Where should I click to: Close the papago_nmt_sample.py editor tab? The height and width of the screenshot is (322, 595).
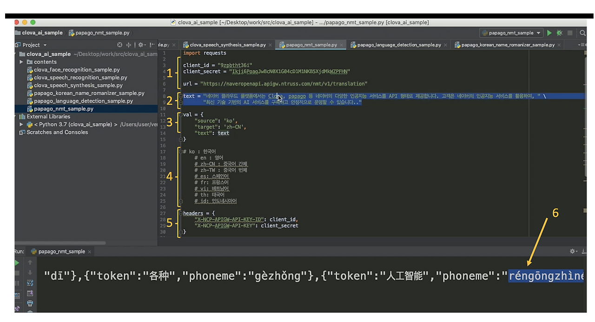[x=342, y=45]
